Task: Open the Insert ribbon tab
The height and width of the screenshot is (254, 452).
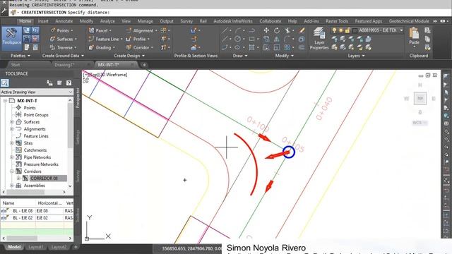Action: 43,21
